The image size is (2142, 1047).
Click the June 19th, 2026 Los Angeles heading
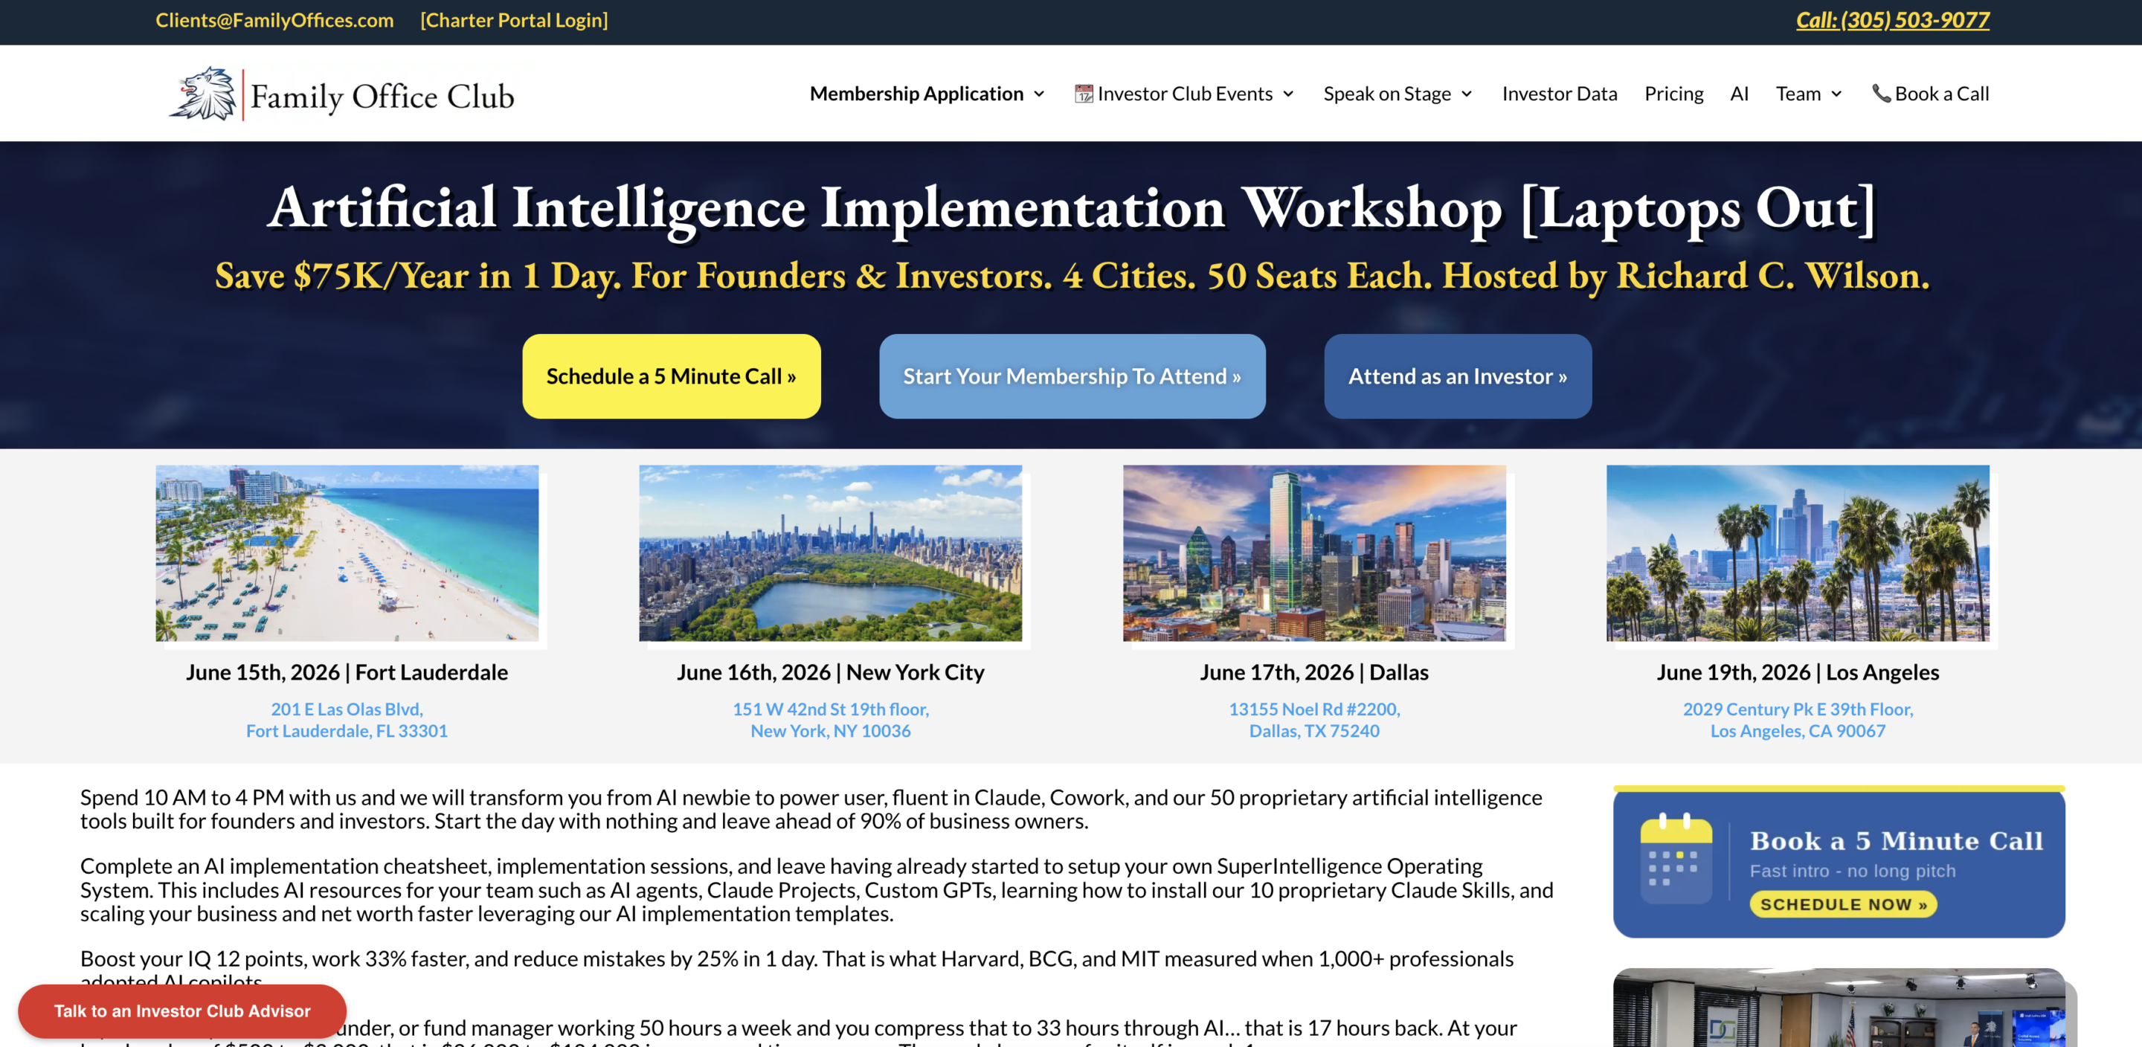tap(1798, 672)
